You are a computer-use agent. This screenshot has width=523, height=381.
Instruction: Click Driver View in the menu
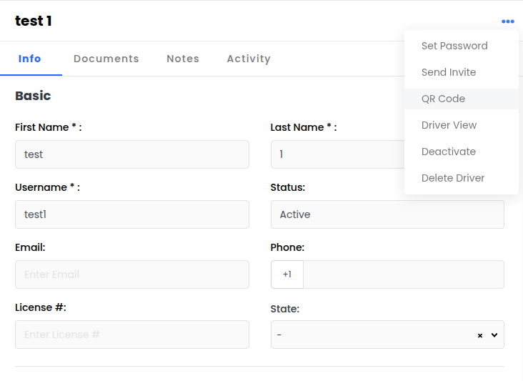(x=449, y=125)
